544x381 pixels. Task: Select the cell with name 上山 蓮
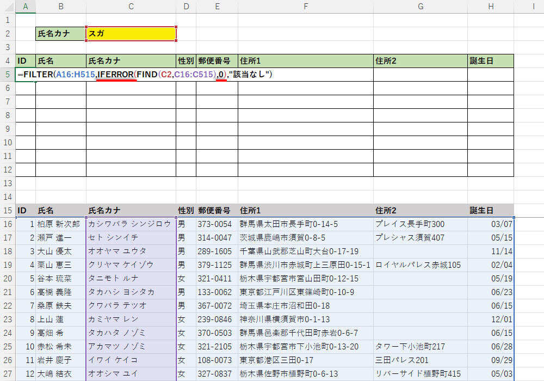[61, 319]
